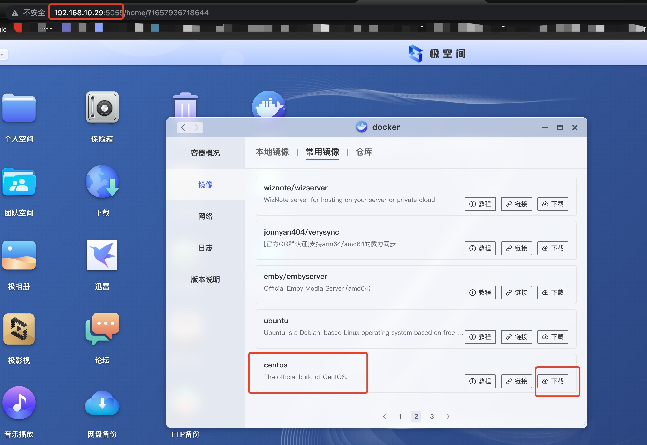
Task: Download the wiznote/wizserver image
Action: (552, 204)
